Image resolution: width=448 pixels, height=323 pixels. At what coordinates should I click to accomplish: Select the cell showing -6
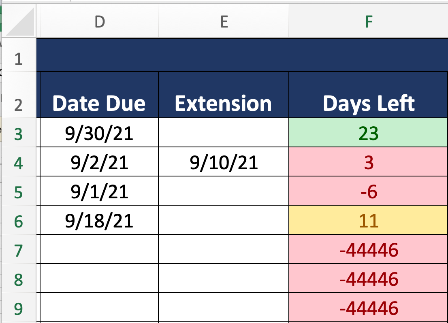(368, 192)
